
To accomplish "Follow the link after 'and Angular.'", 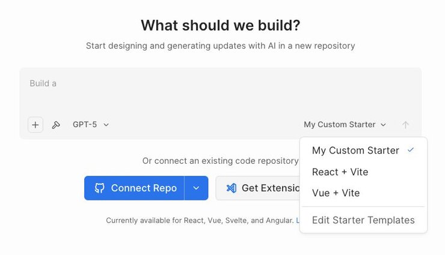I will tap(297, 220).
